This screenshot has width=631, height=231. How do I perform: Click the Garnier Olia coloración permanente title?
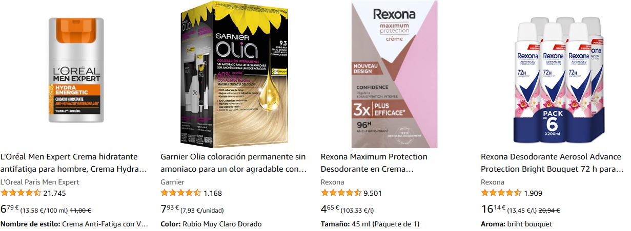(x=234, y=163)
